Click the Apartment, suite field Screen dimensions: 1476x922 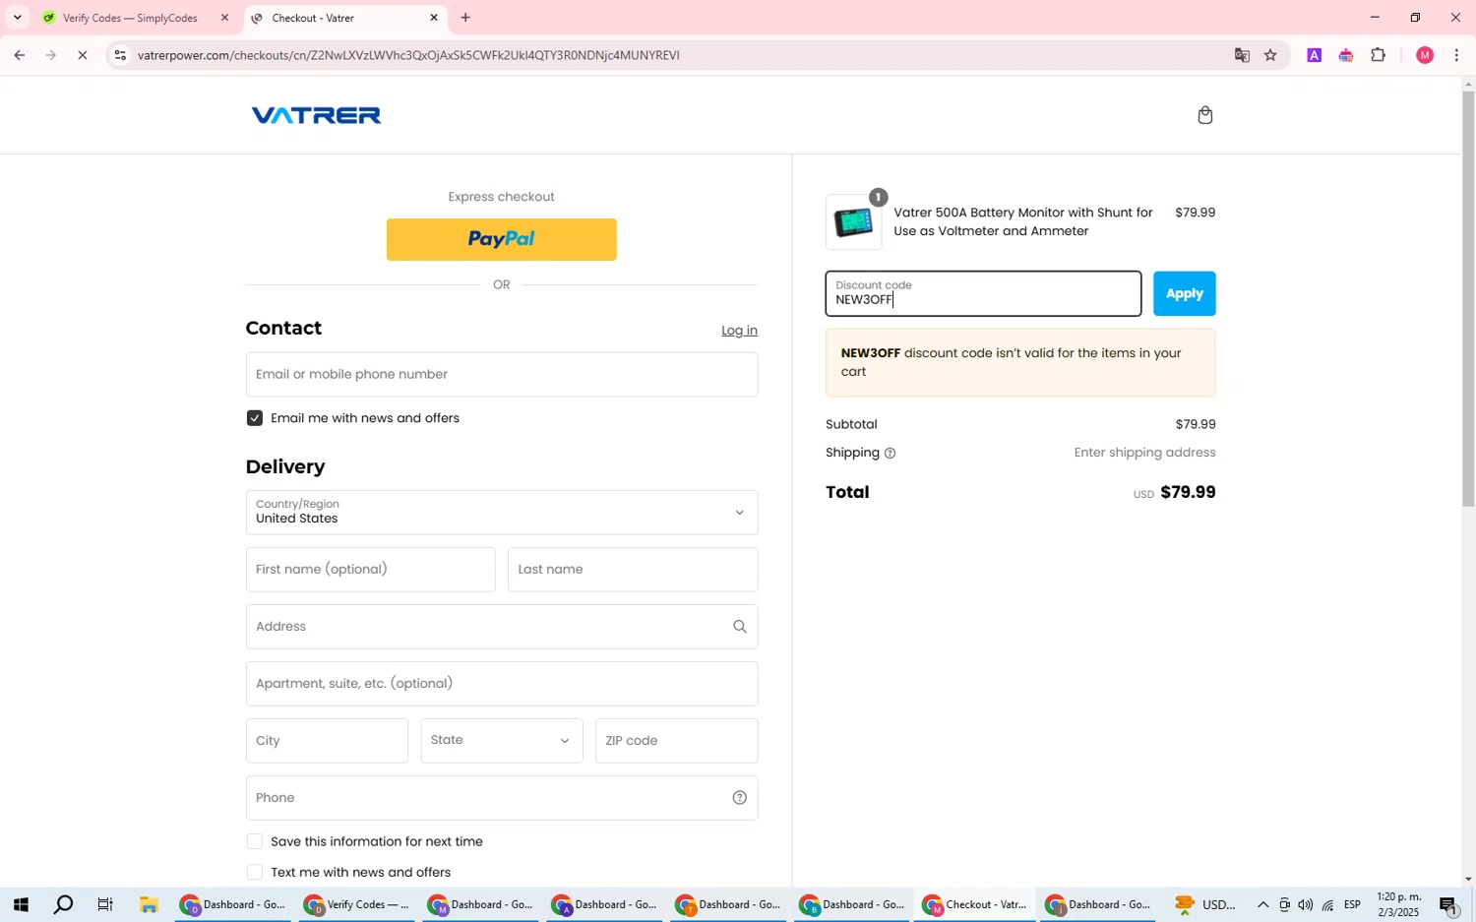[502, 684]
